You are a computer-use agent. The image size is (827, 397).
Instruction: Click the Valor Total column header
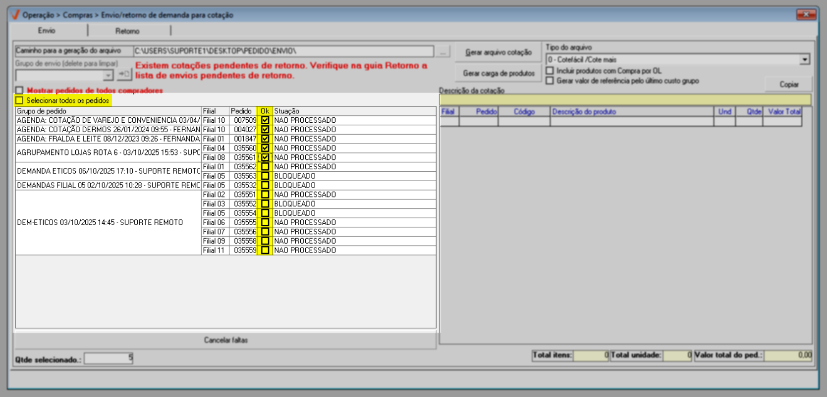click(782, 112)
